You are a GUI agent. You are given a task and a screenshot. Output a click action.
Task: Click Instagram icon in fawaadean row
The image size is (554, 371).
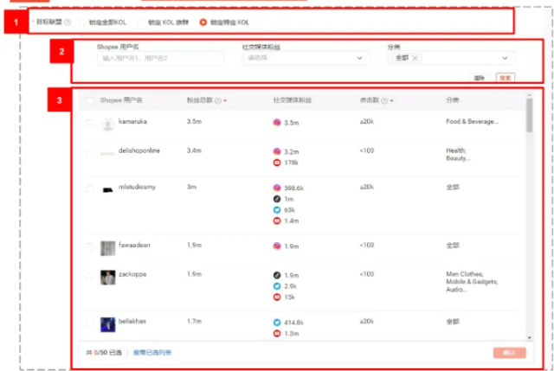point(277,246)
